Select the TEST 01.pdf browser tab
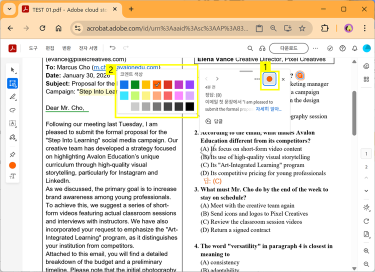 tap(70, 9)
